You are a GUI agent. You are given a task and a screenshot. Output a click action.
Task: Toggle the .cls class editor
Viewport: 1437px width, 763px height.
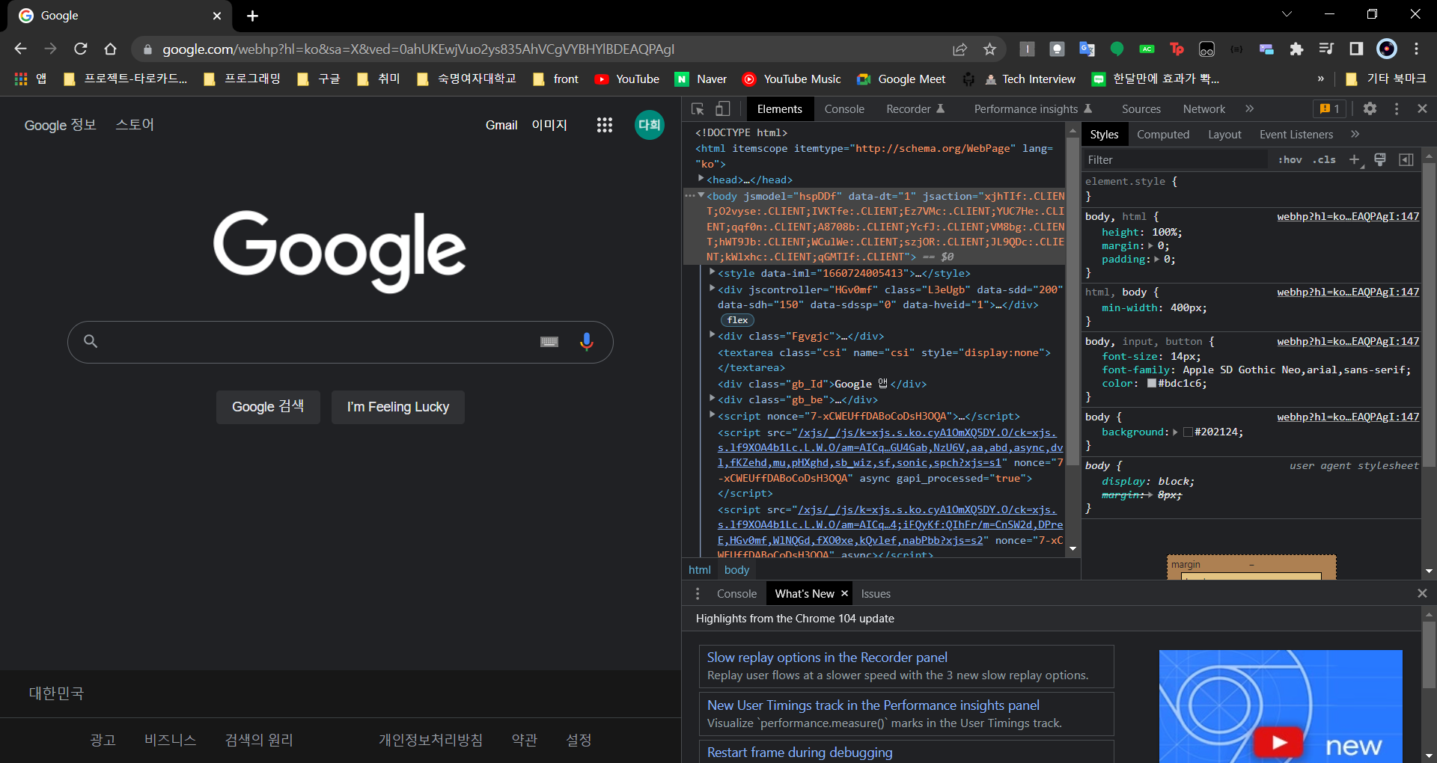coord(1324,159)
